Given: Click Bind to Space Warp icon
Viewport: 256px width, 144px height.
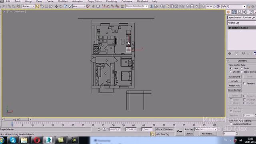Looking at the screenshot, I should pos(18,6).
